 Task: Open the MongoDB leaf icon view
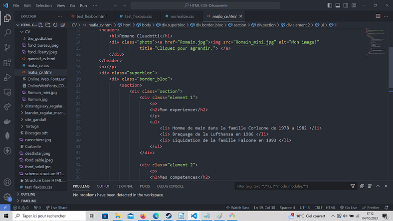(7, 136)
